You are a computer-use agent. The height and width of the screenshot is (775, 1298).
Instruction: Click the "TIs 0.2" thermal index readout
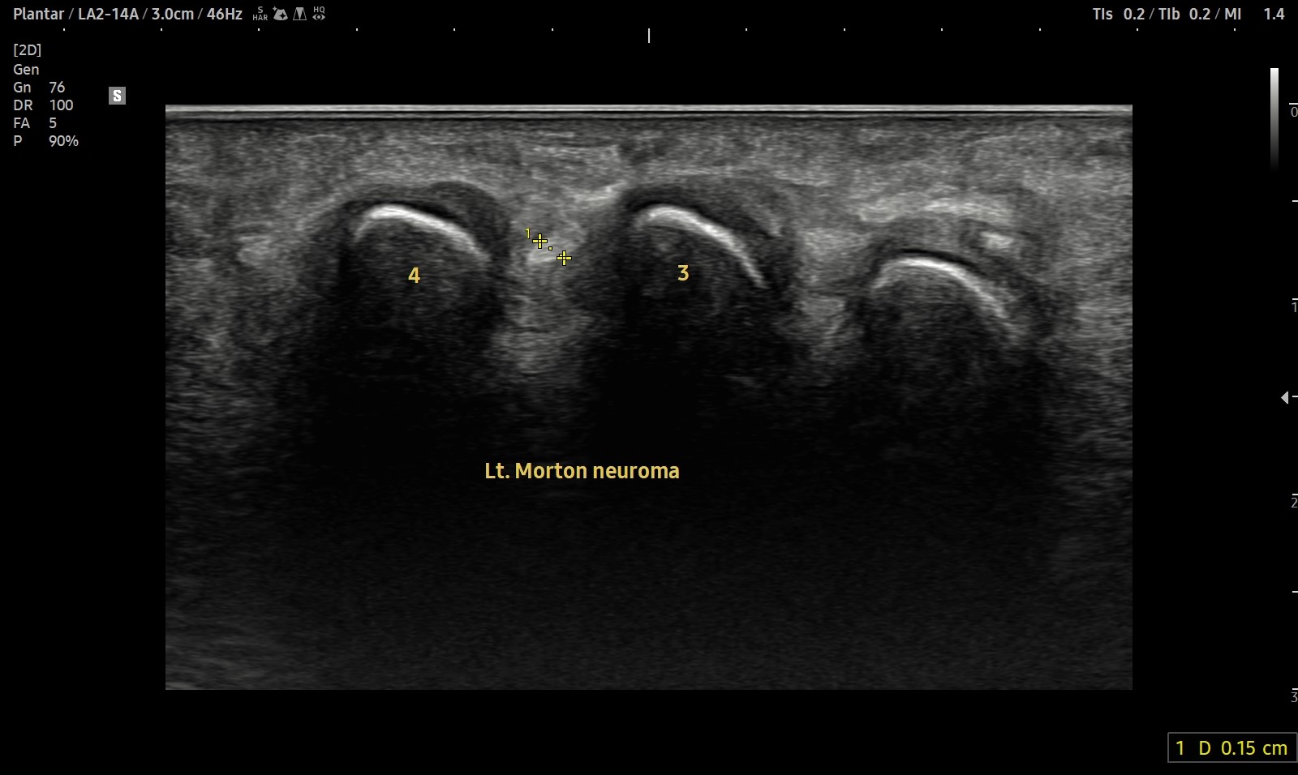pos(1119,14)
